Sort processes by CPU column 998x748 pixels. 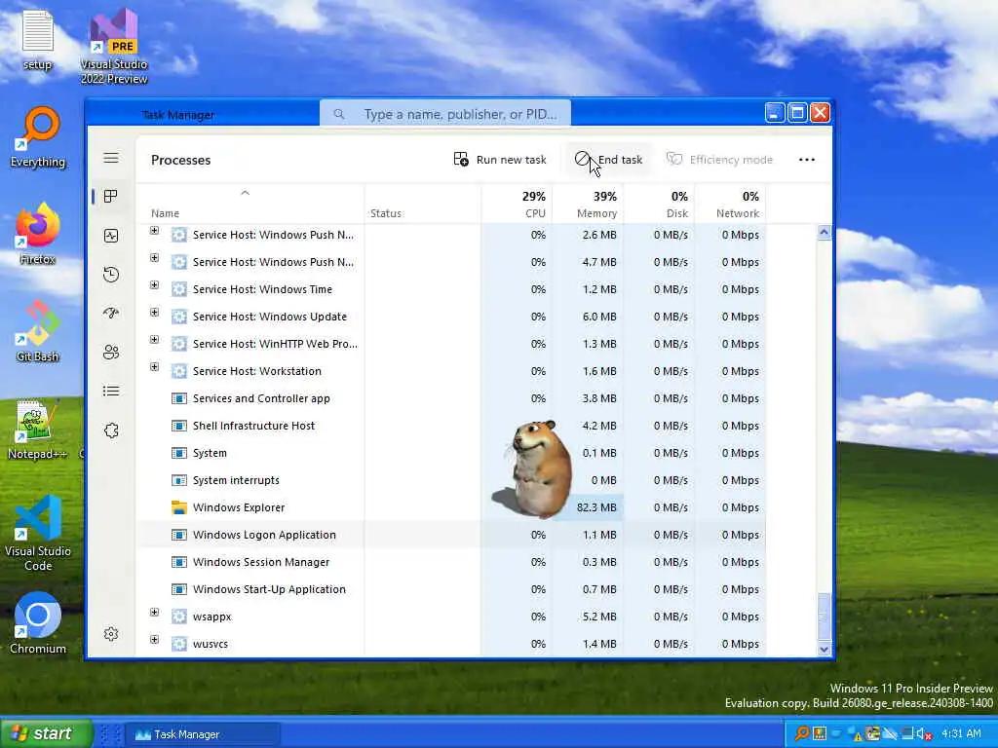click(x=517, y=205)
